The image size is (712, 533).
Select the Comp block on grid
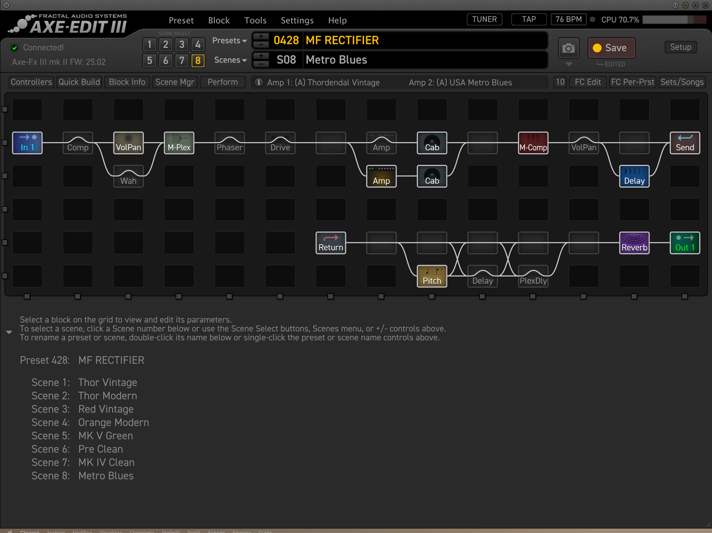pyautogui.click(x=78, y=143)
